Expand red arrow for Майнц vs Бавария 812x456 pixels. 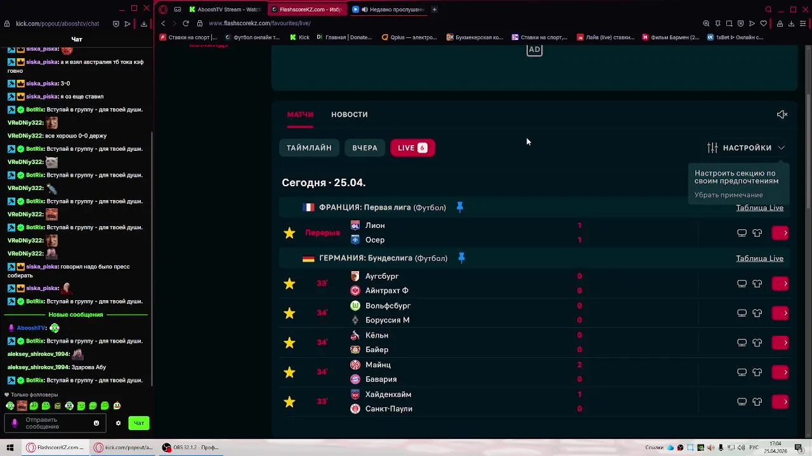tap(780, 372)
